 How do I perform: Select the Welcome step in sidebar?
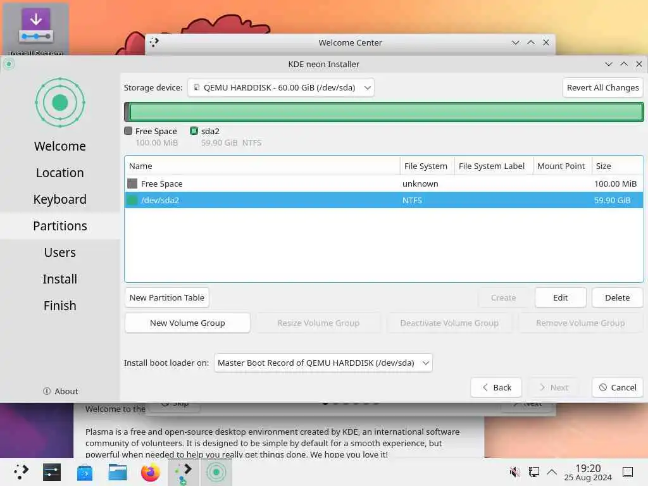(60, 146)
